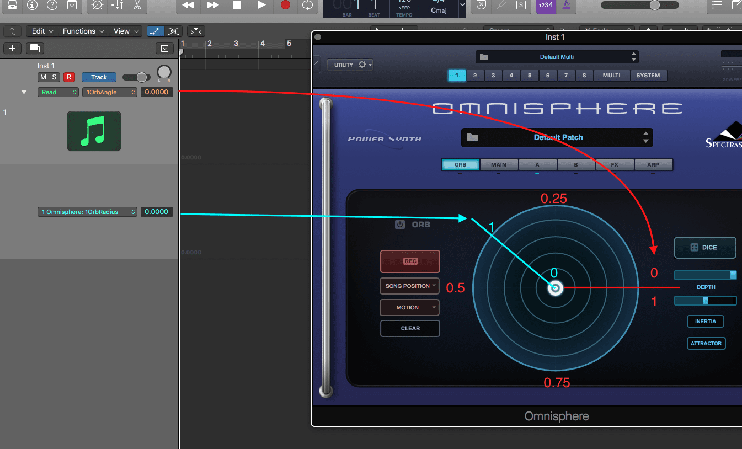Screen dimensions: 742x449
Task: Open the Functions menu in Tracks area
Action: [x=83, y=31]
